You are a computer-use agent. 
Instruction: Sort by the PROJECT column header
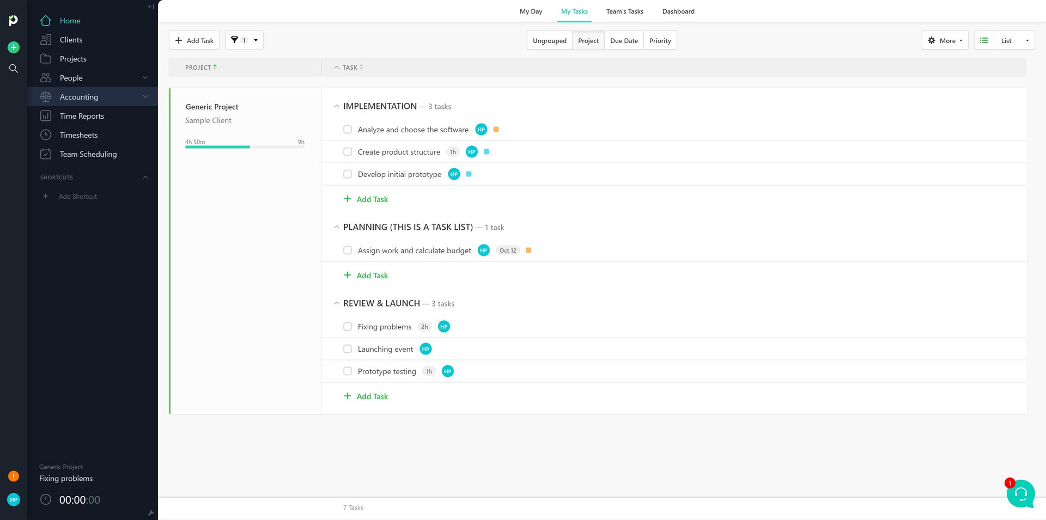[x=200, y=68]
